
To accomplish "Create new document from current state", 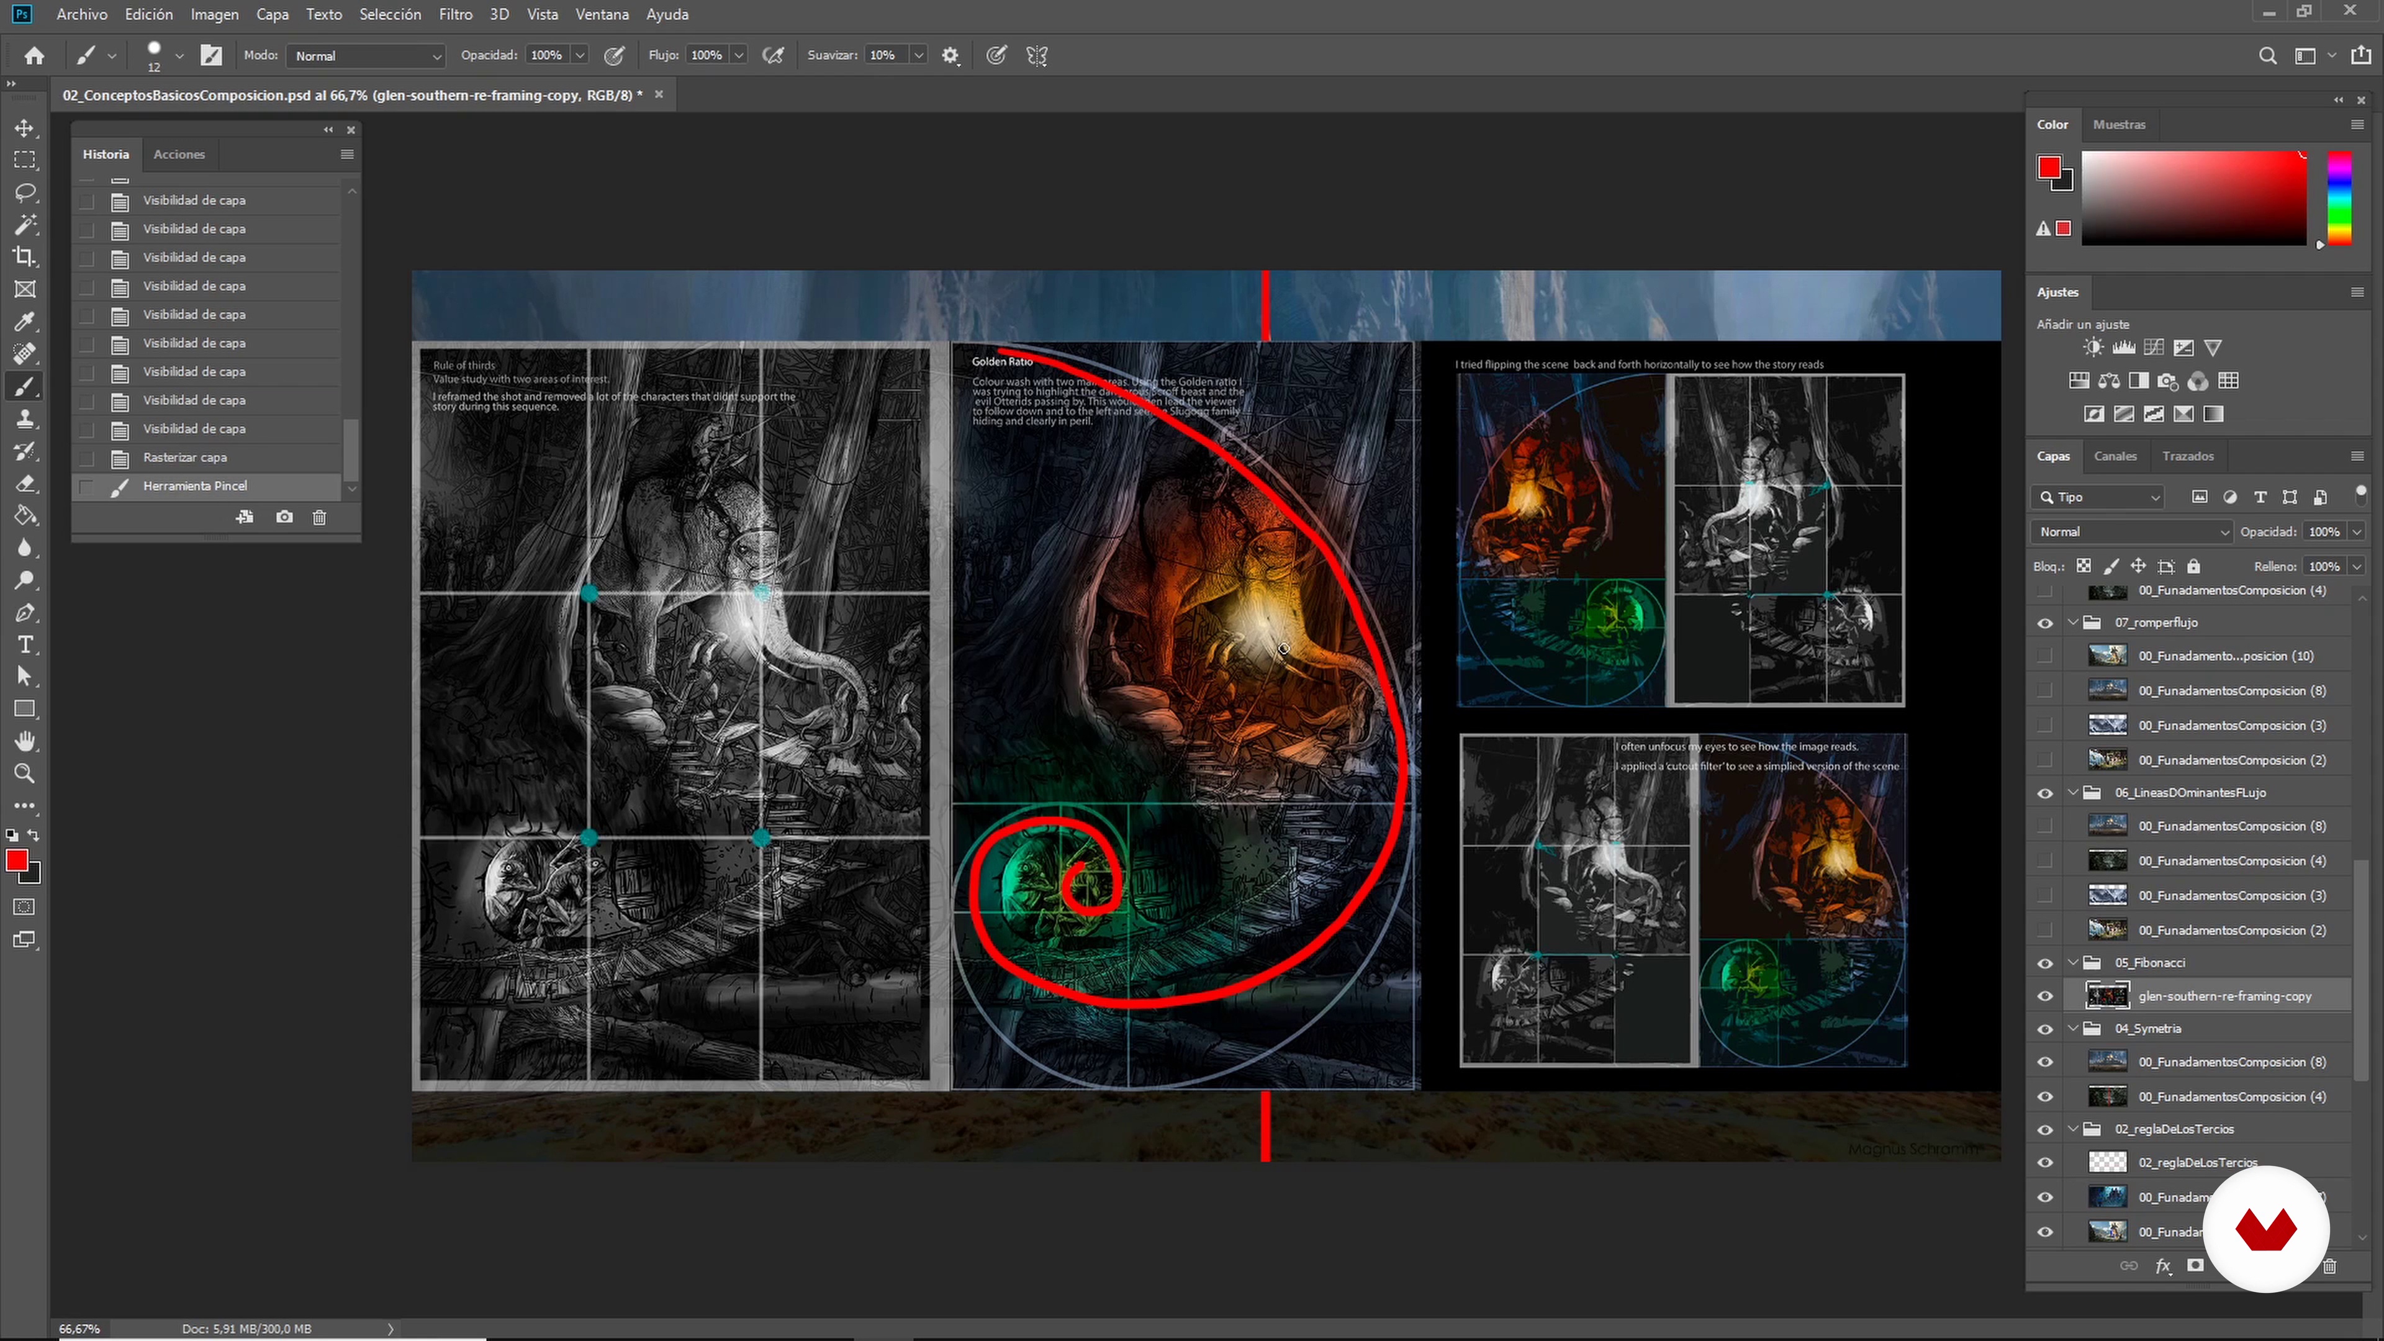I will click(245, 517).
